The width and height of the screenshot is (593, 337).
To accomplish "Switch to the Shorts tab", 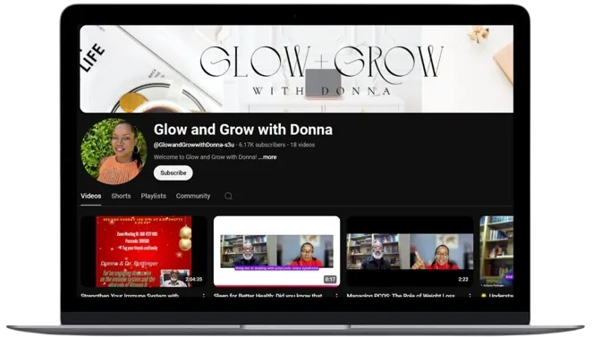I will (121, 196).
